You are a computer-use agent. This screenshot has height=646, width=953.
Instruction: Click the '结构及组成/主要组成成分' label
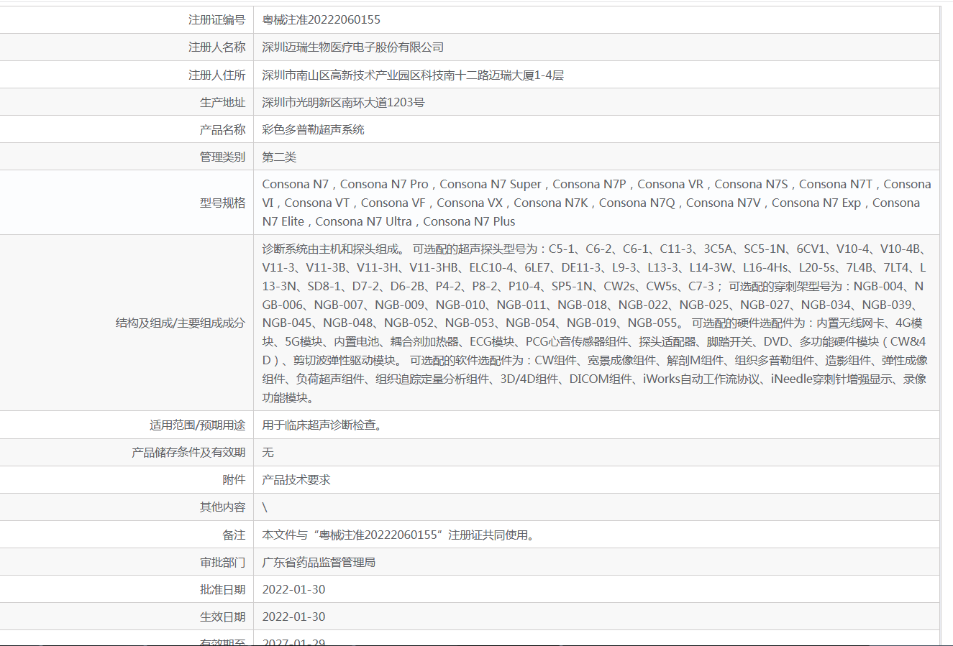pyautogui.click(x=181, y=323)
